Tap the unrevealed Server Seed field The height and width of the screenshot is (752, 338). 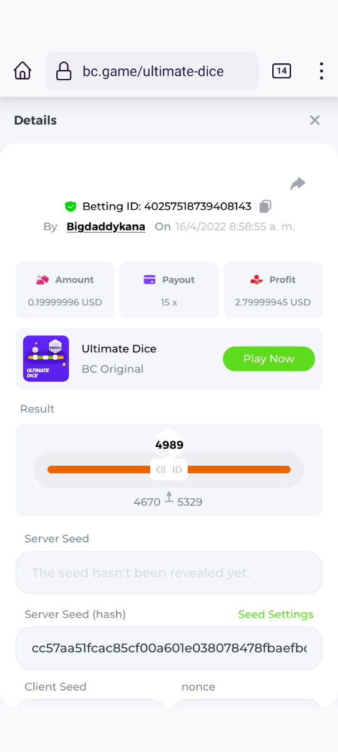[x=169, y=573]
